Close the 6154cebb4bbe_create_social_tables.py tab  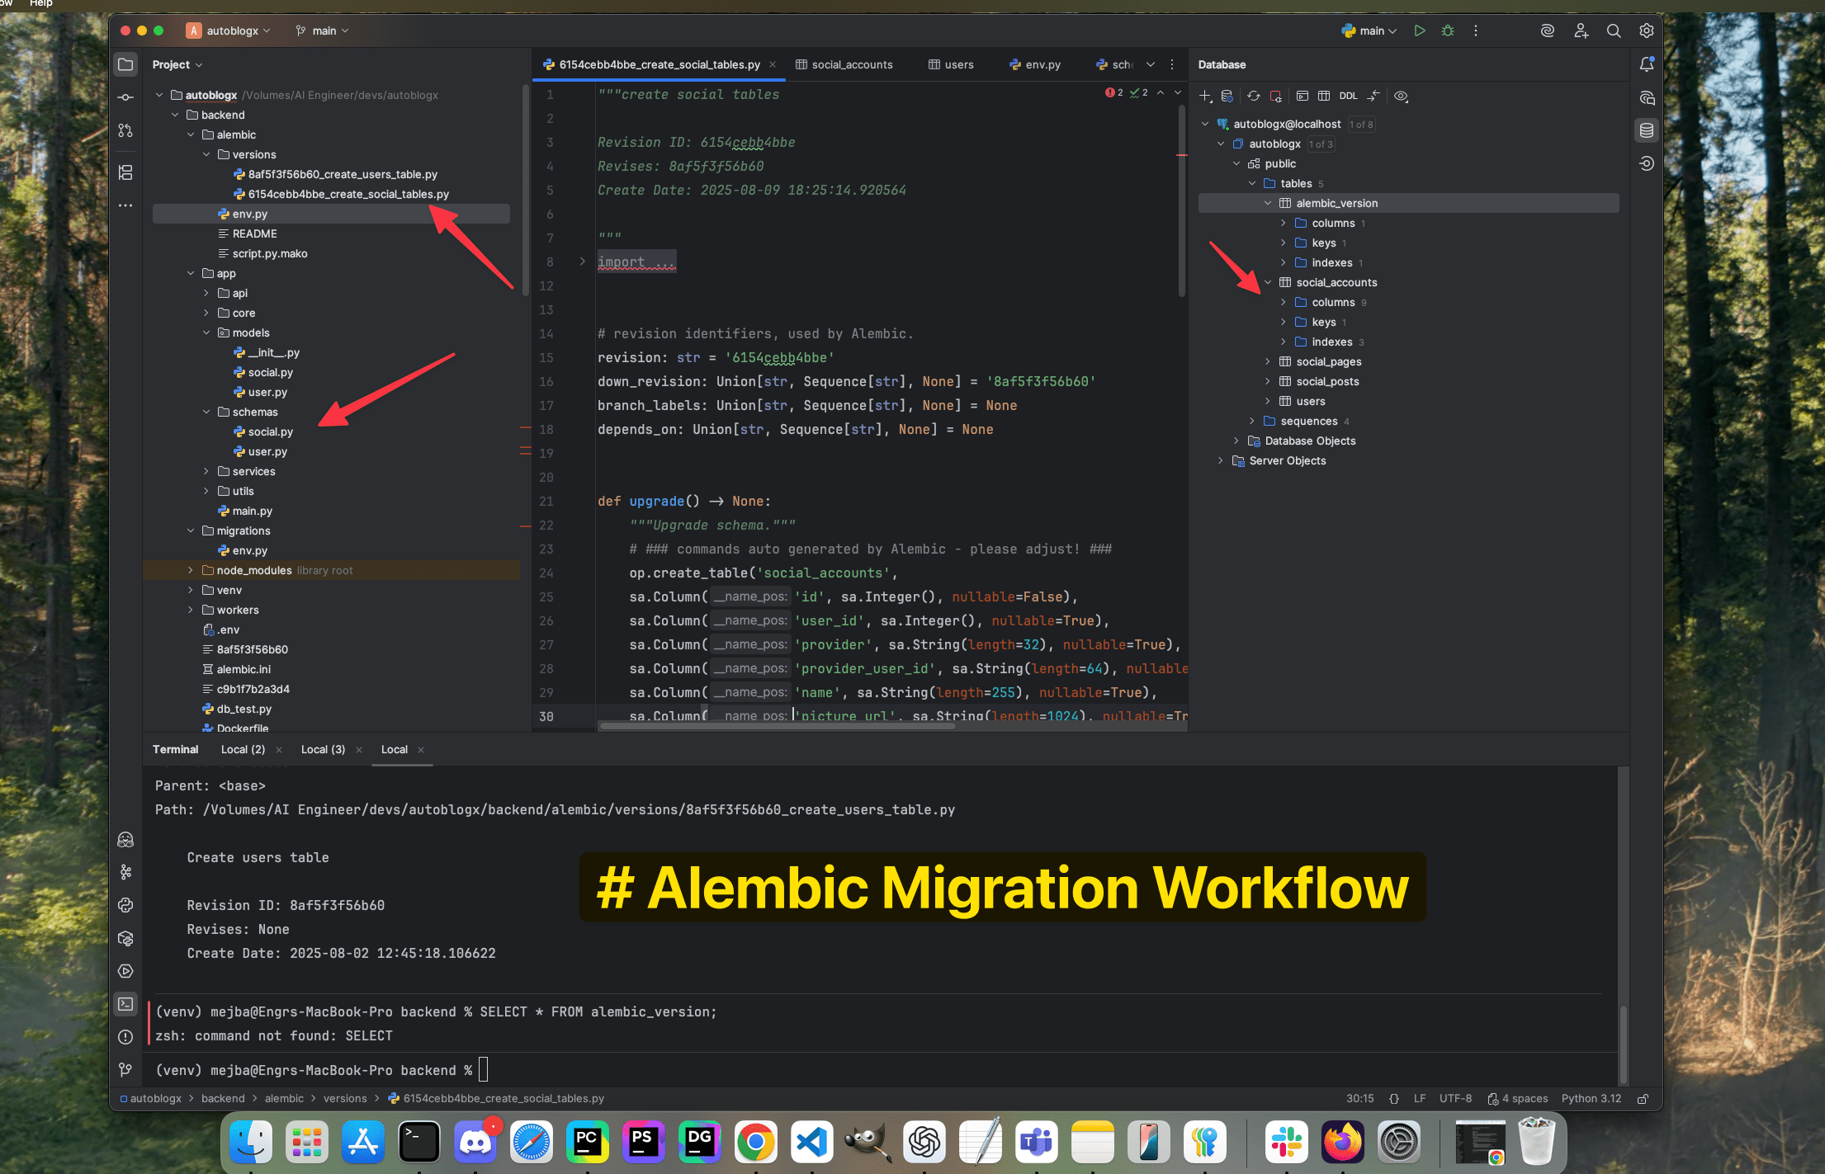point(773,64)
